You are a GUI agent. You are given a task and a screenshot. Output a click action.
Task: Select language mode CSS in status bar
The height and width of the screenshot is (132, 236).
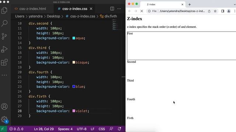102,129
